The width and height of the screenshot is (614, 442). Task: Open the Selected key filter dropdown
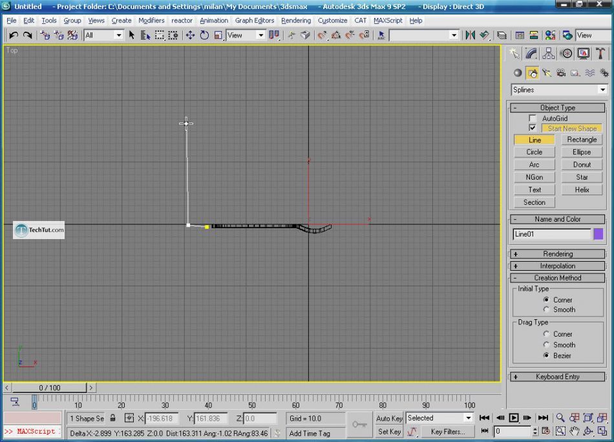click(x=439, y=417)
